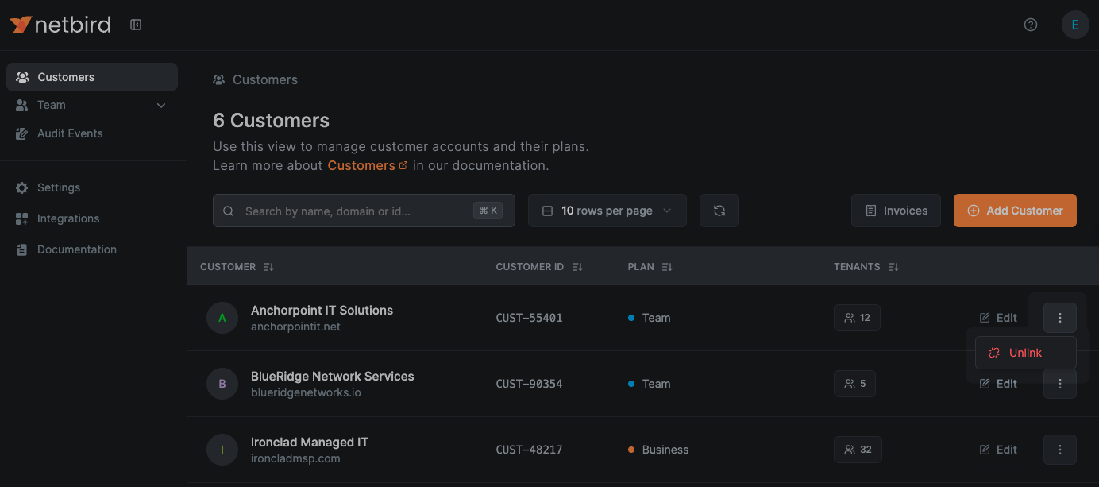Sort by Tenants column
The height and width of the screenshot is (487, 1099).
tap(866, 267)
